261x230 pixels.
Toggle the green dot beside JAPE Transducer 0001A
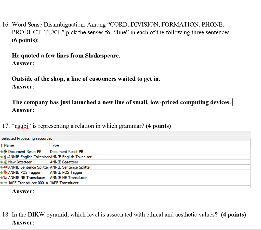coord(1,183)
